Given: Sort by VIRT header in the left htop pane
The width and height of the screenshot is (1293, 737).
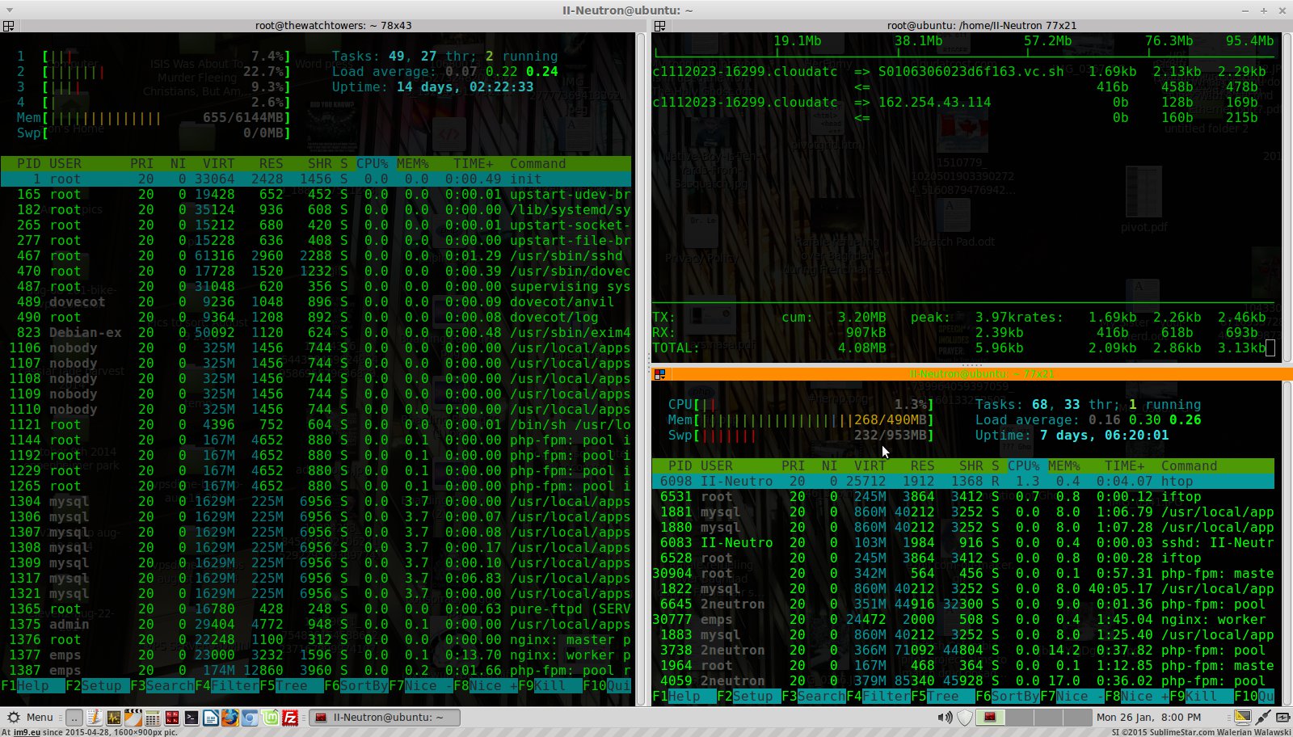Looking at the screenshot, I should (218, 163).
